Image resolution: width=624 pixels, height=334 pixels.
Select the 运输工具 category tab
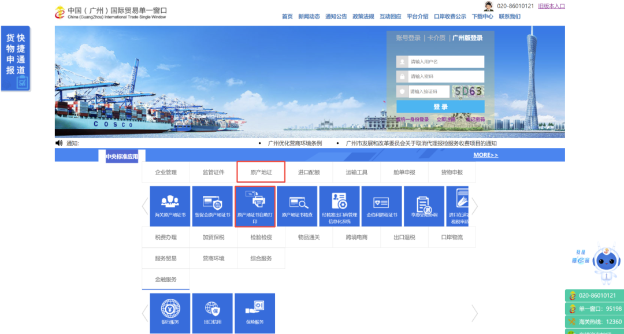[x=356, y=172]
